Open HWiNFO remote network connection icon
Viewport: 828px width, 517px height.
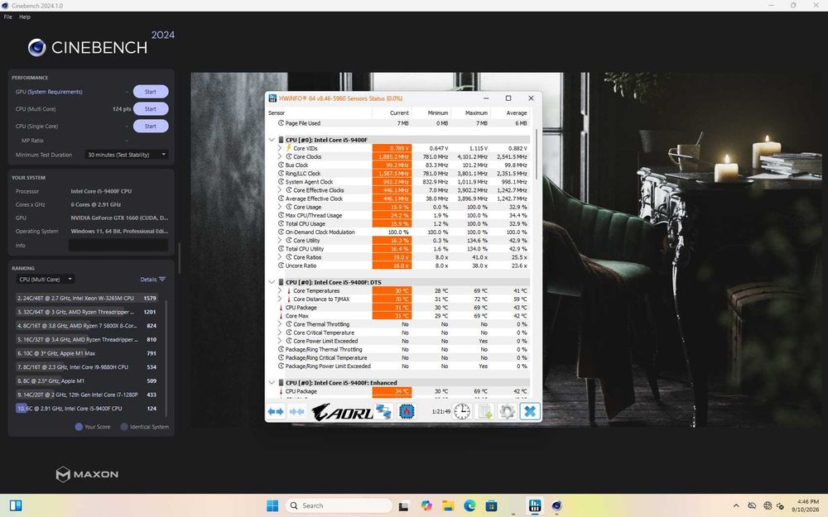[x=384, y=411]
